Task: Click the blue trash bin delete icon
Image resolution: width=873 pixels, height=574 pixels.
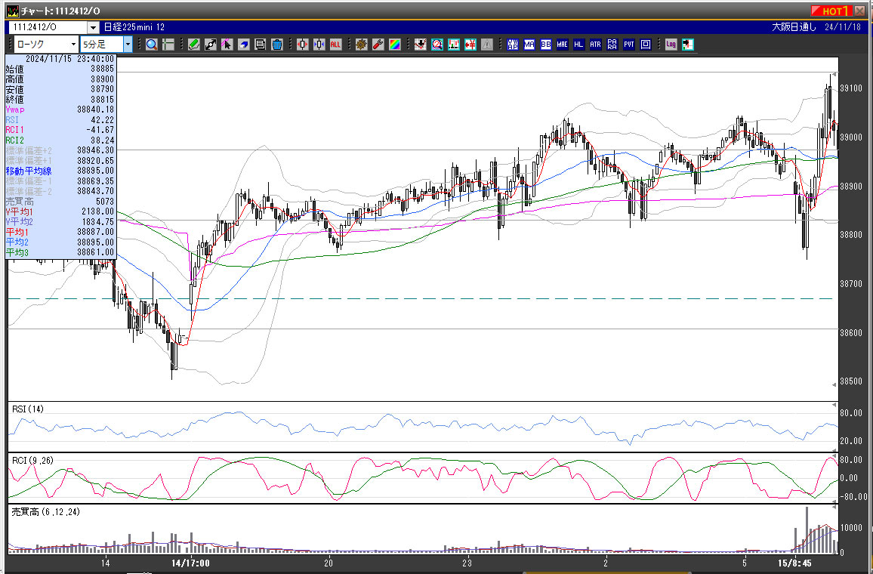Action: pyautogui.click(x=276, y=45)
